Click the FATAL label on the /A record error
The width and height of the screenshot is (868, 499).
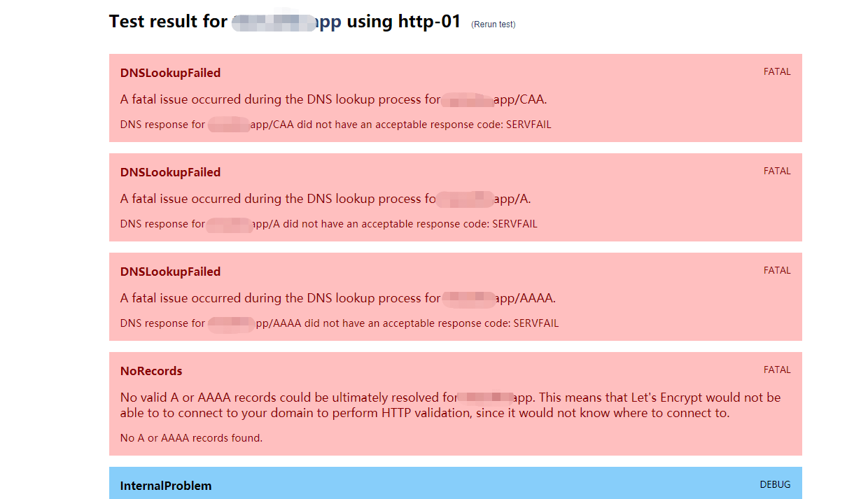[777, 171]
